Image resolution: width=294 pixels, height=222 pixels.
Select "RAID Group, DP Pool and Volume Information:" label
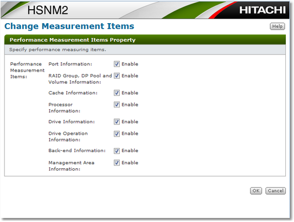[80, 79]
